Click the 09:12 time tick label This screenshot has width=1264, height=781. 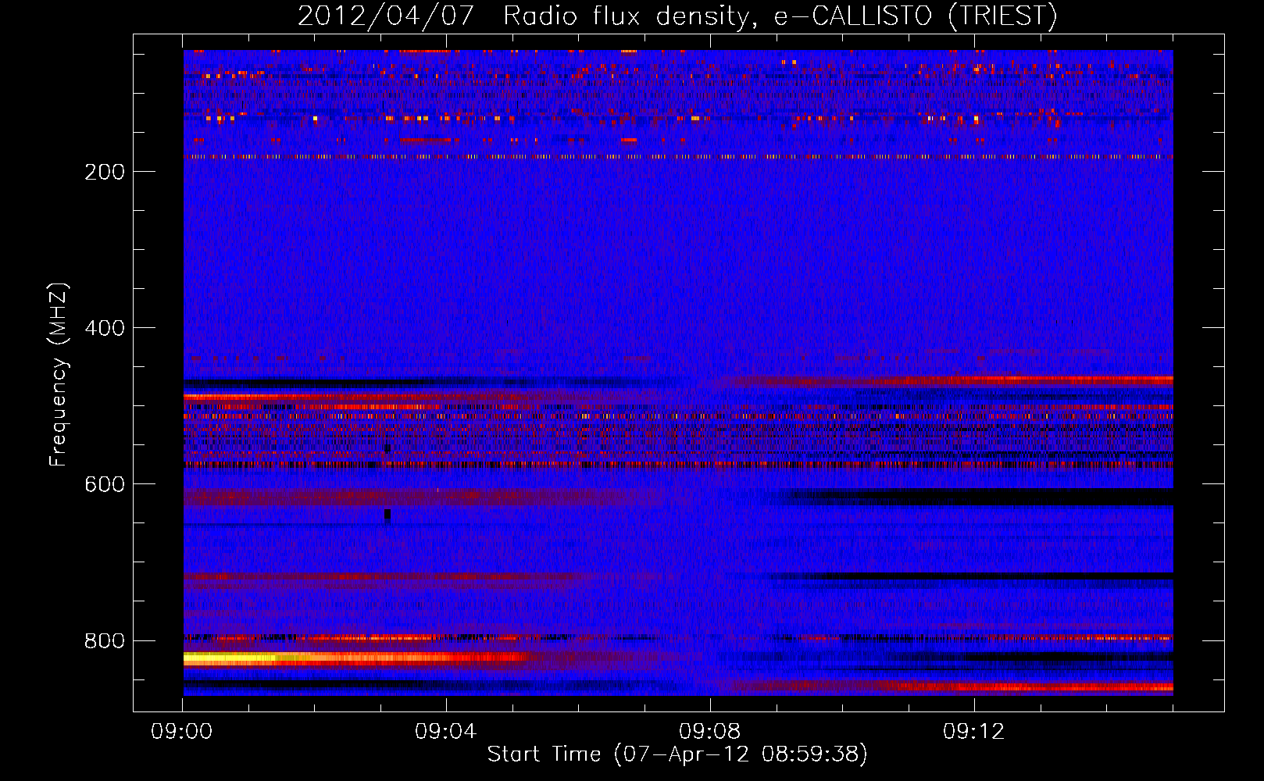coord(974,732)
